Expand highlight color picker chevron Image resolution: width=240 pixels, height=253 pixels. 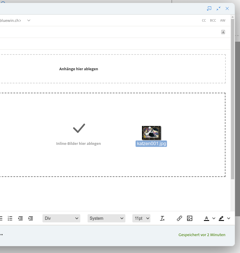[229, 218]
